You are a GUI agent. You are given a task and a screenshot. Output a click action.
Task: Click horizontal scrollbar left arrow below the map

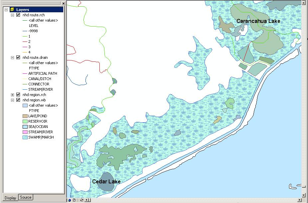coord(87,200)
